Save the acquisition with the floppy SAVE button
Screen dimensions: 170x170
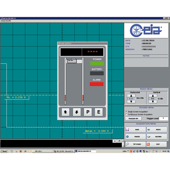tap(136, 130)
